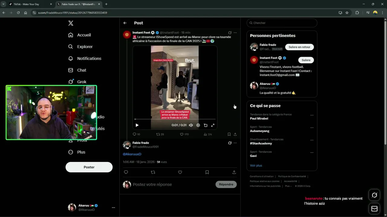Reply to Fabio frade's post icon
The height and width of the screenshot is (217, 387).
tap(126, 172)
